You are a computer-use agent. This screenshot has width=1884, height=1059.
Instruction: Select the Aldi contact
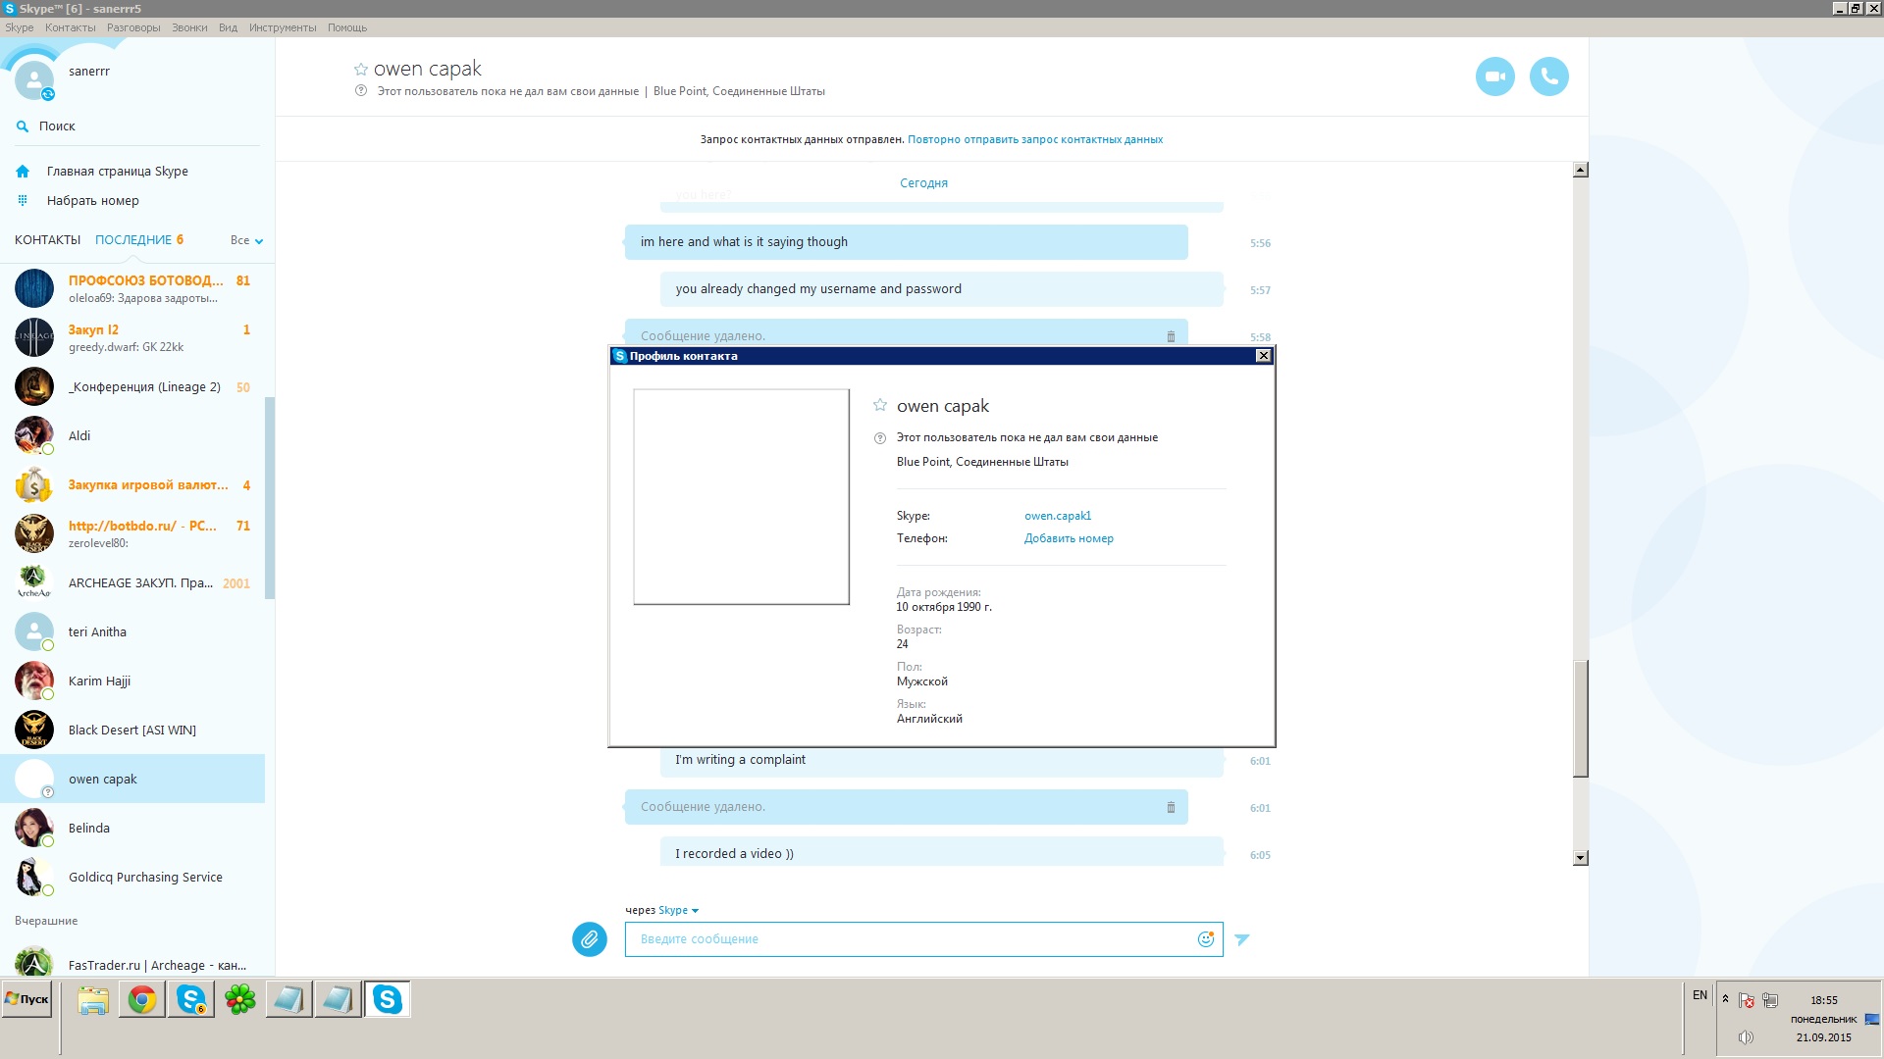pos(132,435)
